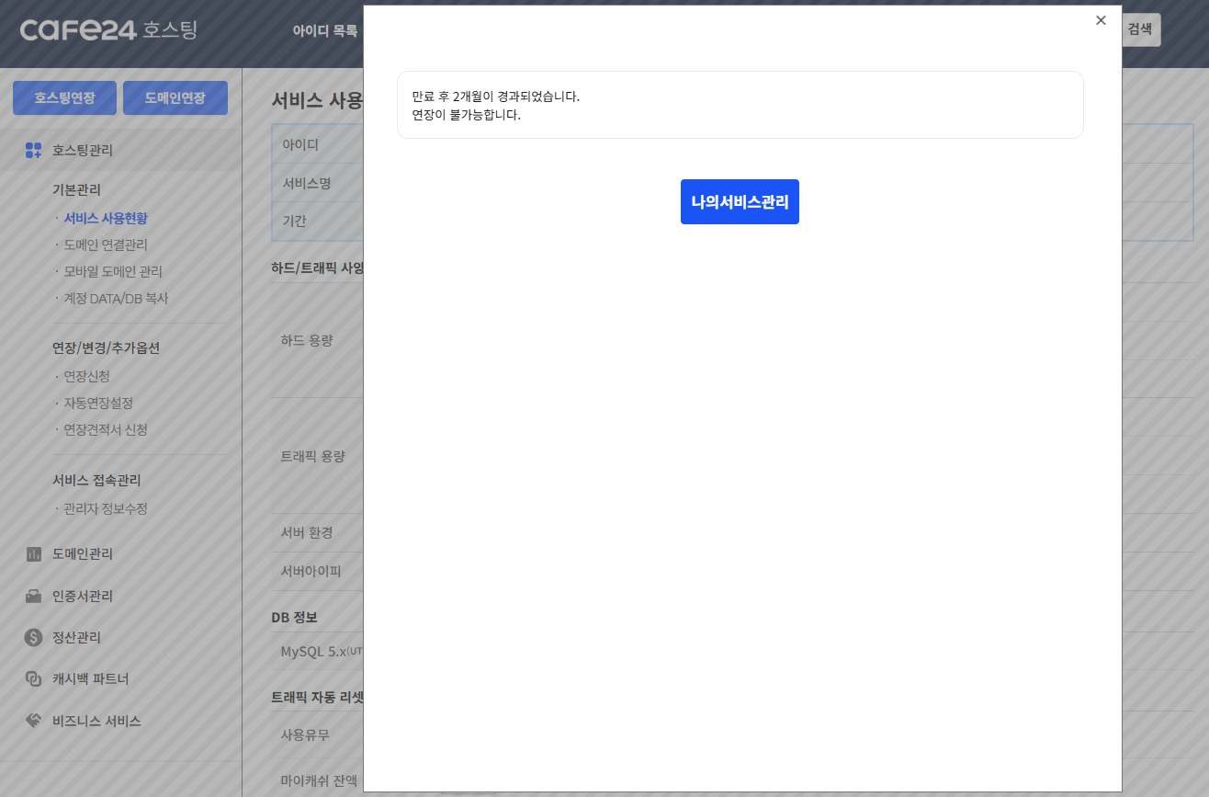
Task: Click the 호스팅연장 button
Action: [65, 97]
